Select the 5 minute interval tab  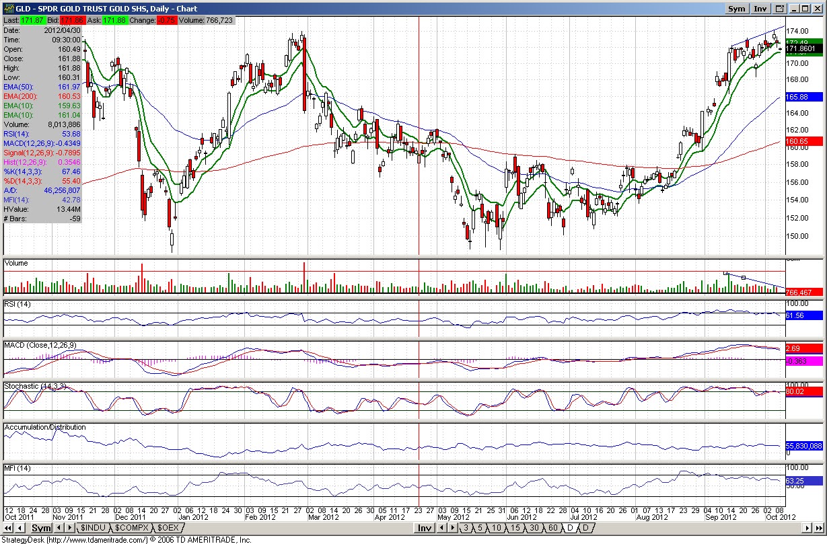[480, 528]
